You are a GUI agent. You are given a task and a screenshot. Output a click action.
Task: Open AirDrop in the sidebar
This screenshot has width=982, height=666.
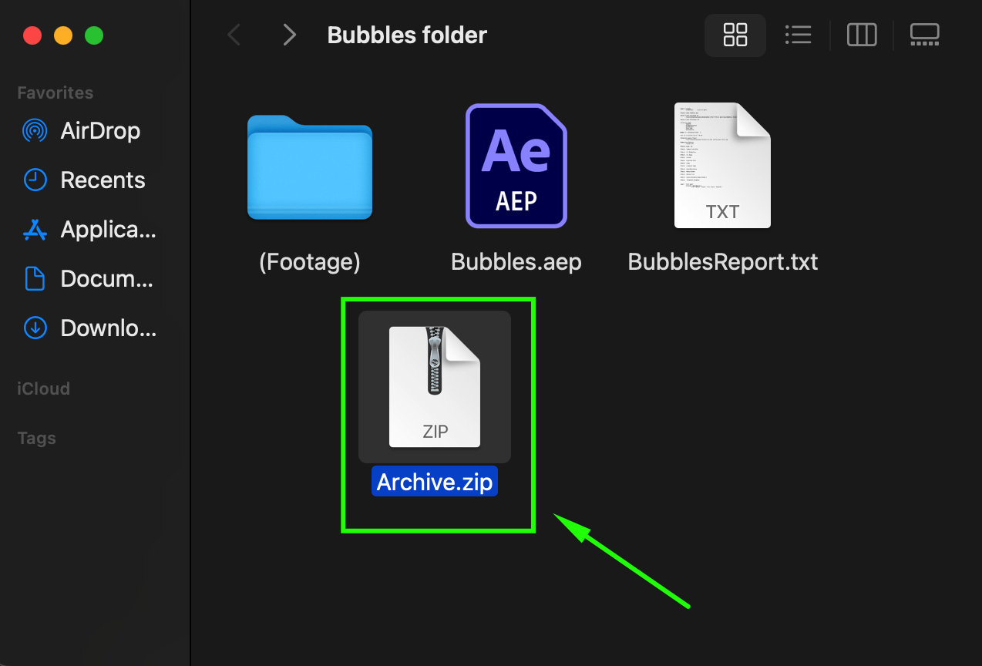click(100, 131)
